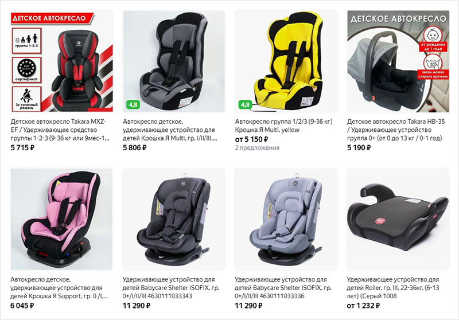Open the pink Крошка Я Support seat image
The height and width of the screenshot is (320, 459).
(x=62, y=219)
